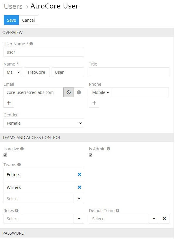
Task: Add another phone number with the plus button
Action: coord(94,103)
